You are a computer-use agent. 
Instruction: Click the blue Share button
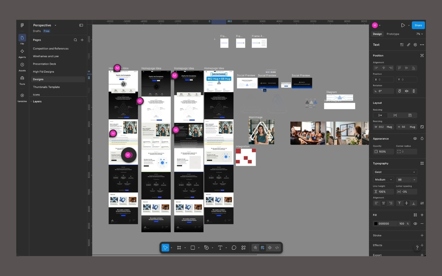point(418,25)
